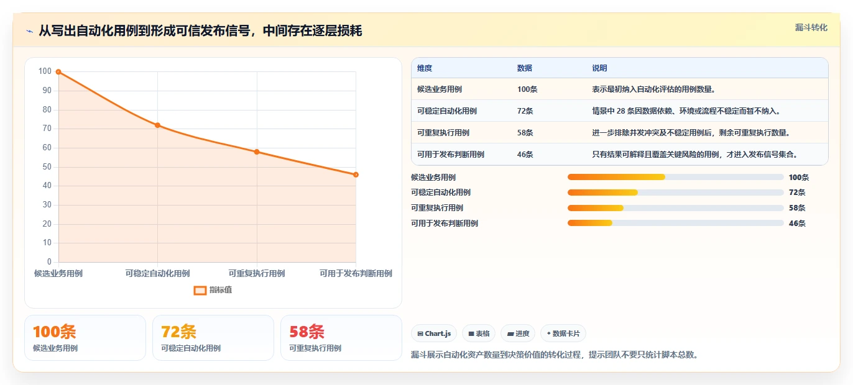Click the heading 从写出自动化用例到形成可信发布信号
The width and height of the screenshot is (853, 385).
[200, 31]
